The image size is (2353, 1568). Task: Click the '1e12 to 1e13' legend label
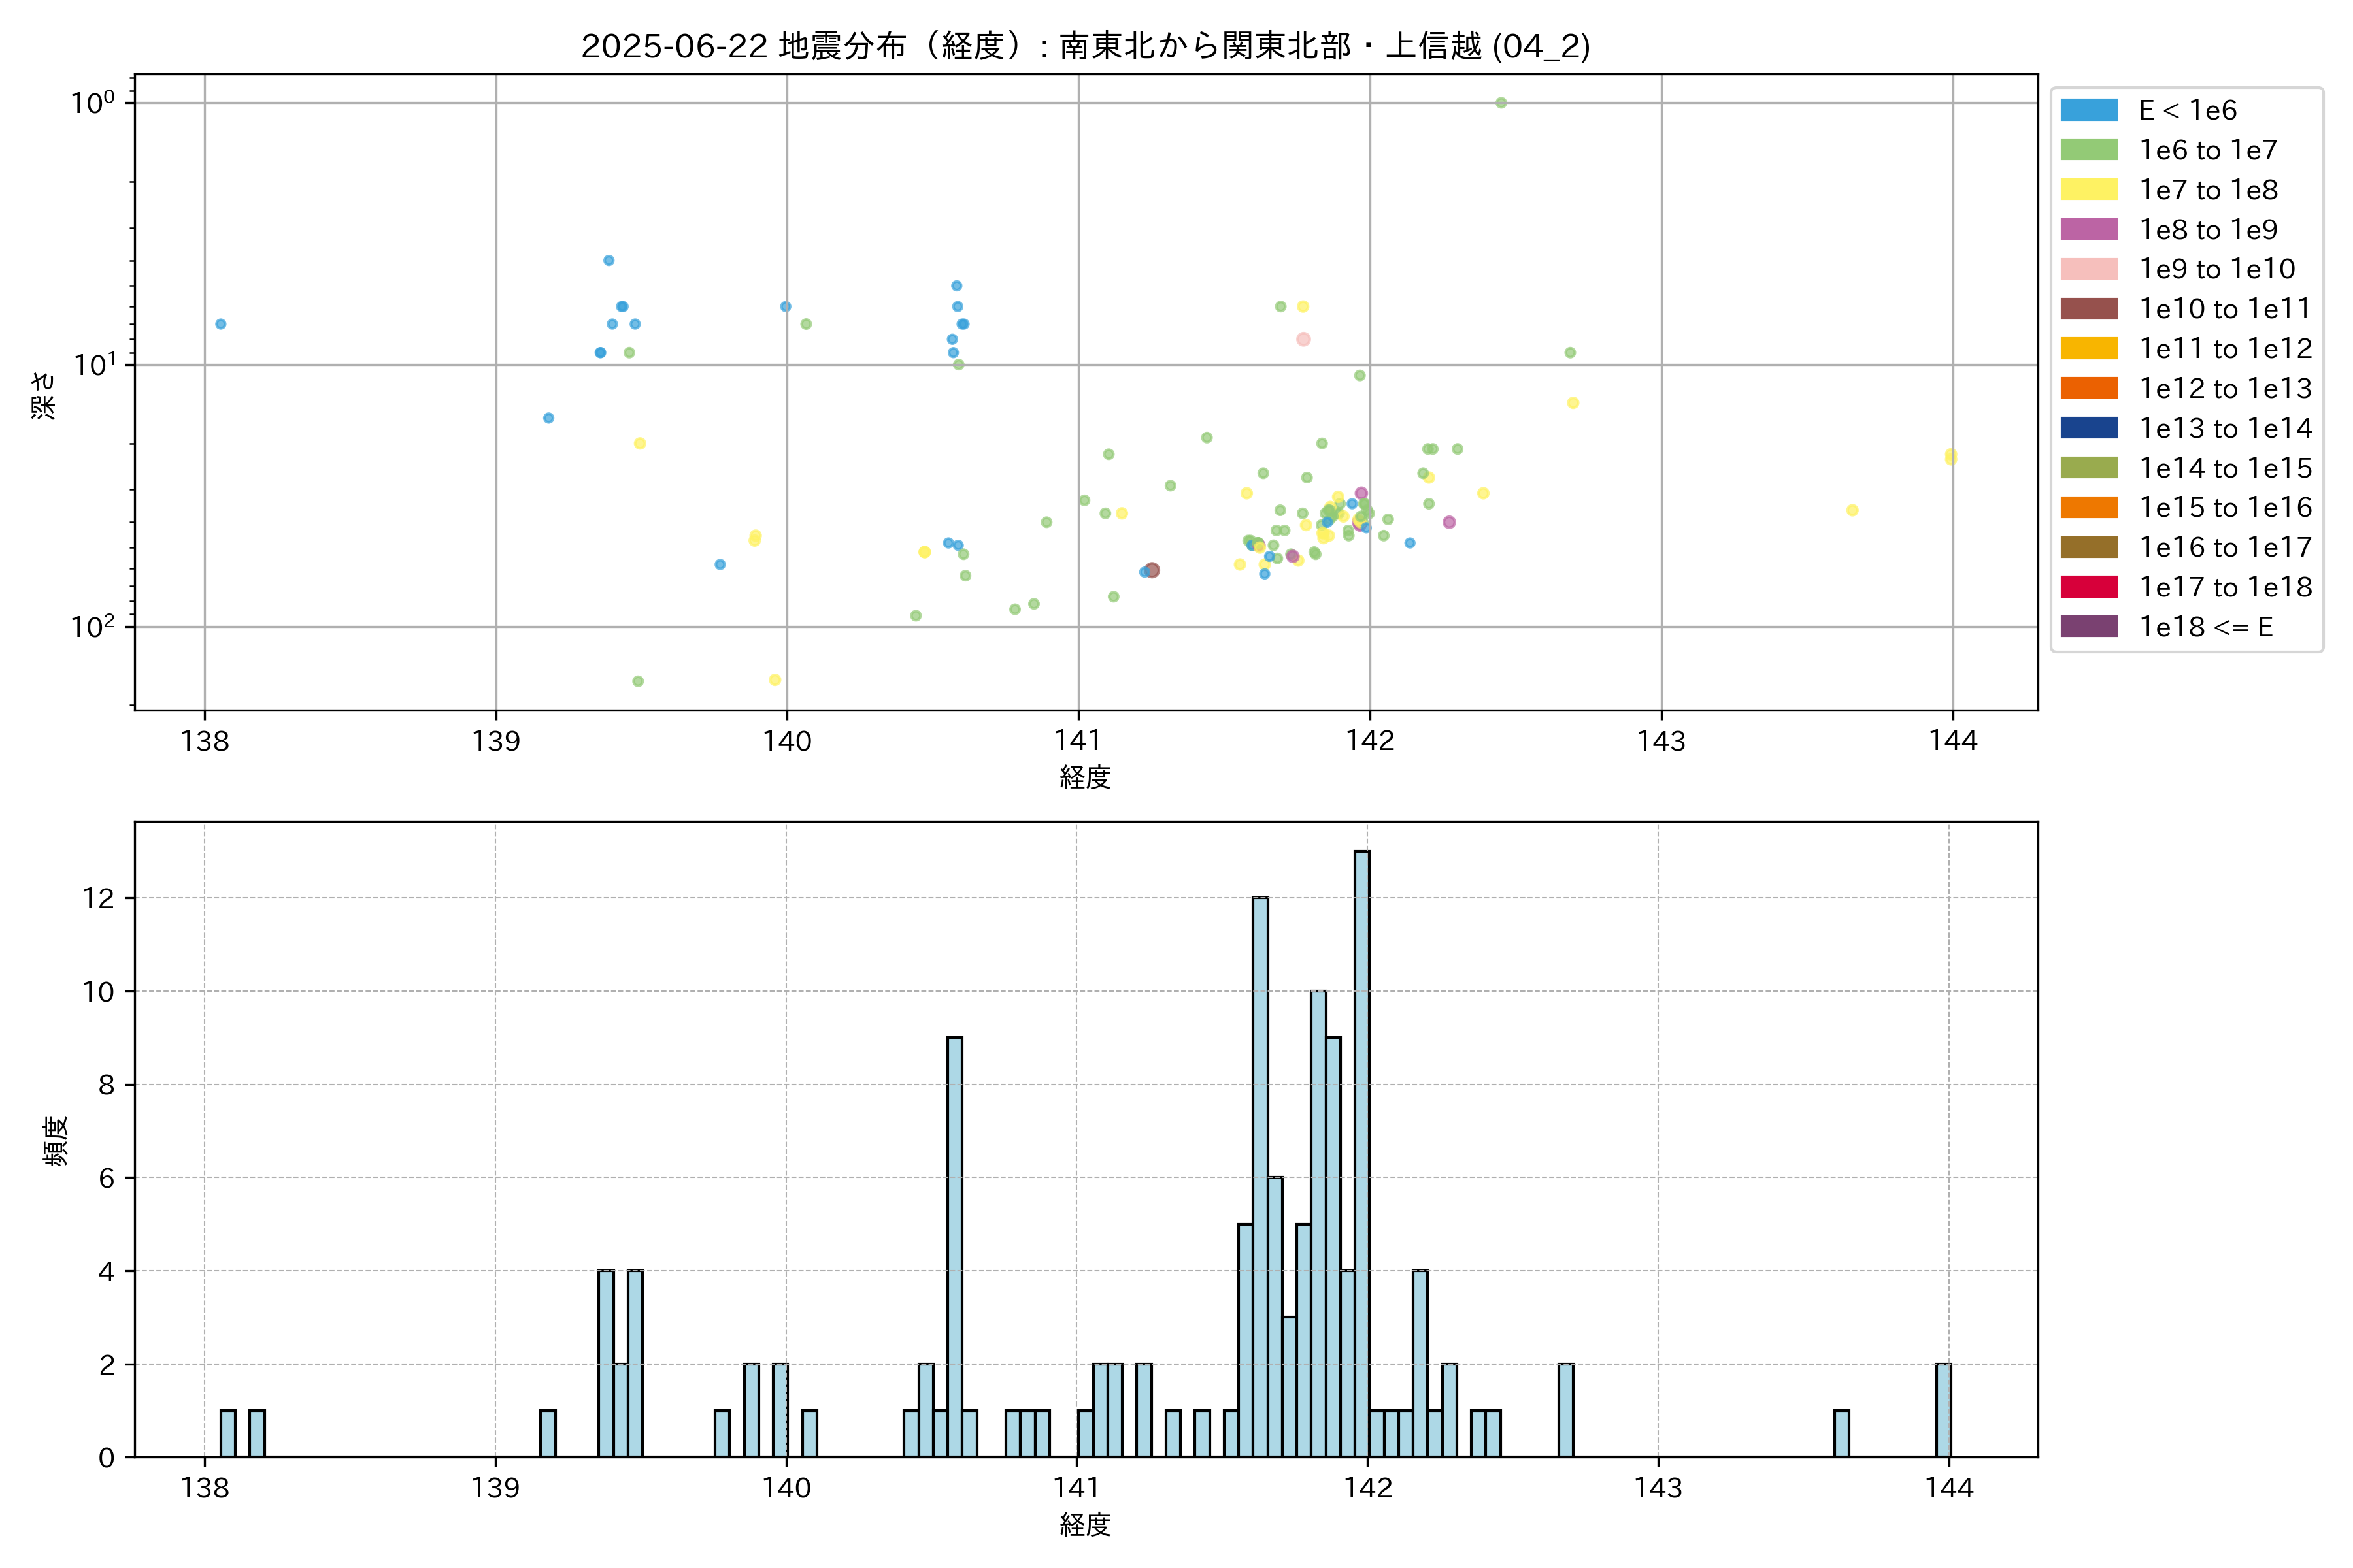click(x=2225, y=388)
